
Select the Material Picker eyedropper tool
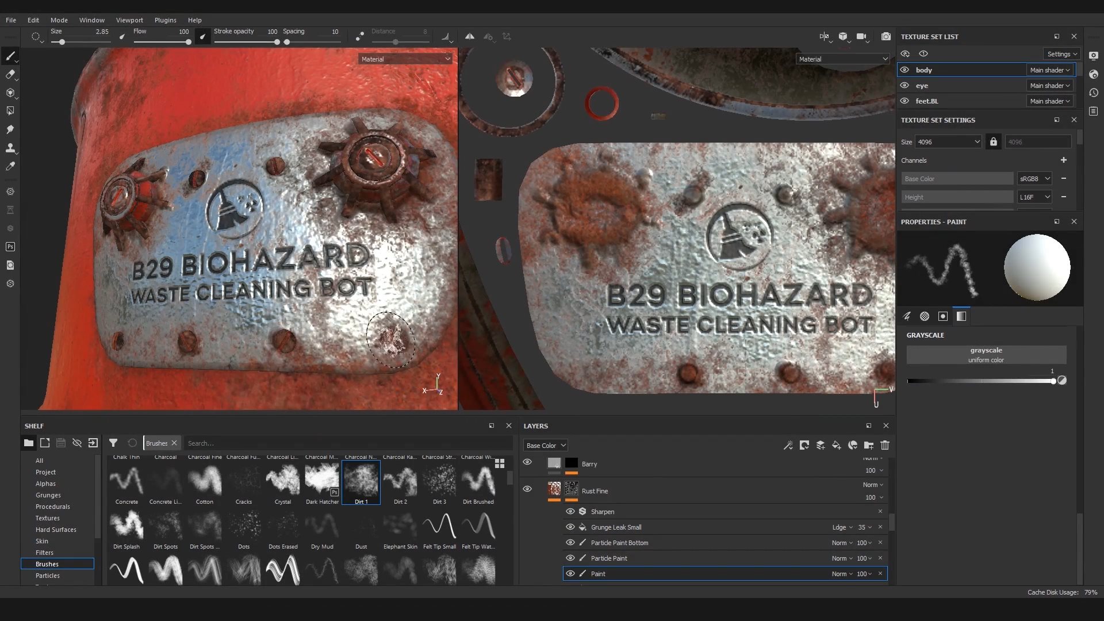coord(10,166)
